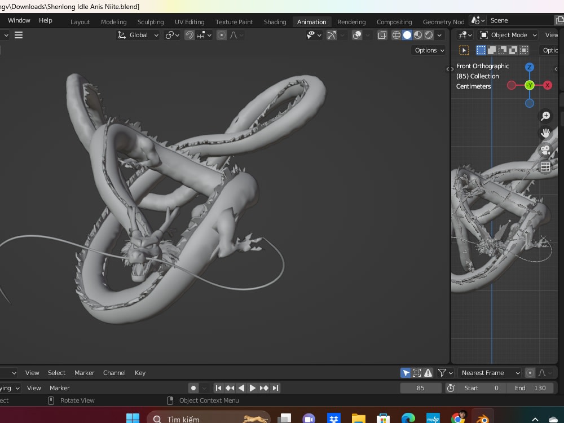The width and height of the screenshot is (564, 423).
Task: Play animation in reverse
Action: pyautogui.click(x=241, y=388)
